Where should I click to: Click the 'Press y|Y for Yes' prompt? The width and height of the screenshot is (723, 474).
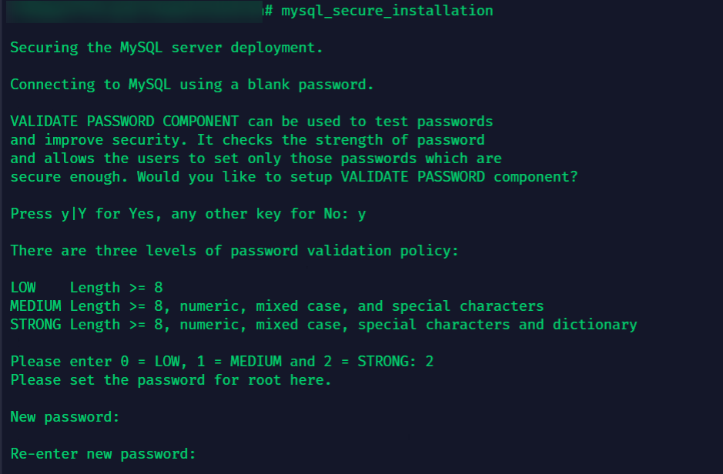[x=179, y=214]
